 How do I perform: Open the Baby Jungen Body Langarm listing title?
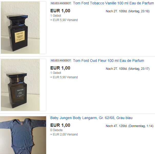click(x=91, y=118)
